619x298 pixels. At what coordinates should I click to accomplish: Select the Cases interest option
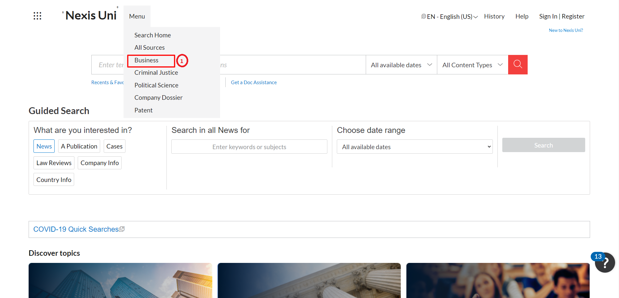(x=114, y=146)
